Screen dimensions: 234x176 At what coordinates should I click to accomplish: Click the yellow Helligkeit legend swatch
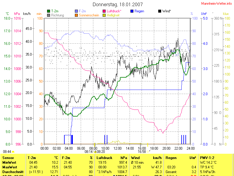pyautogui.click(x=104, y=15)
